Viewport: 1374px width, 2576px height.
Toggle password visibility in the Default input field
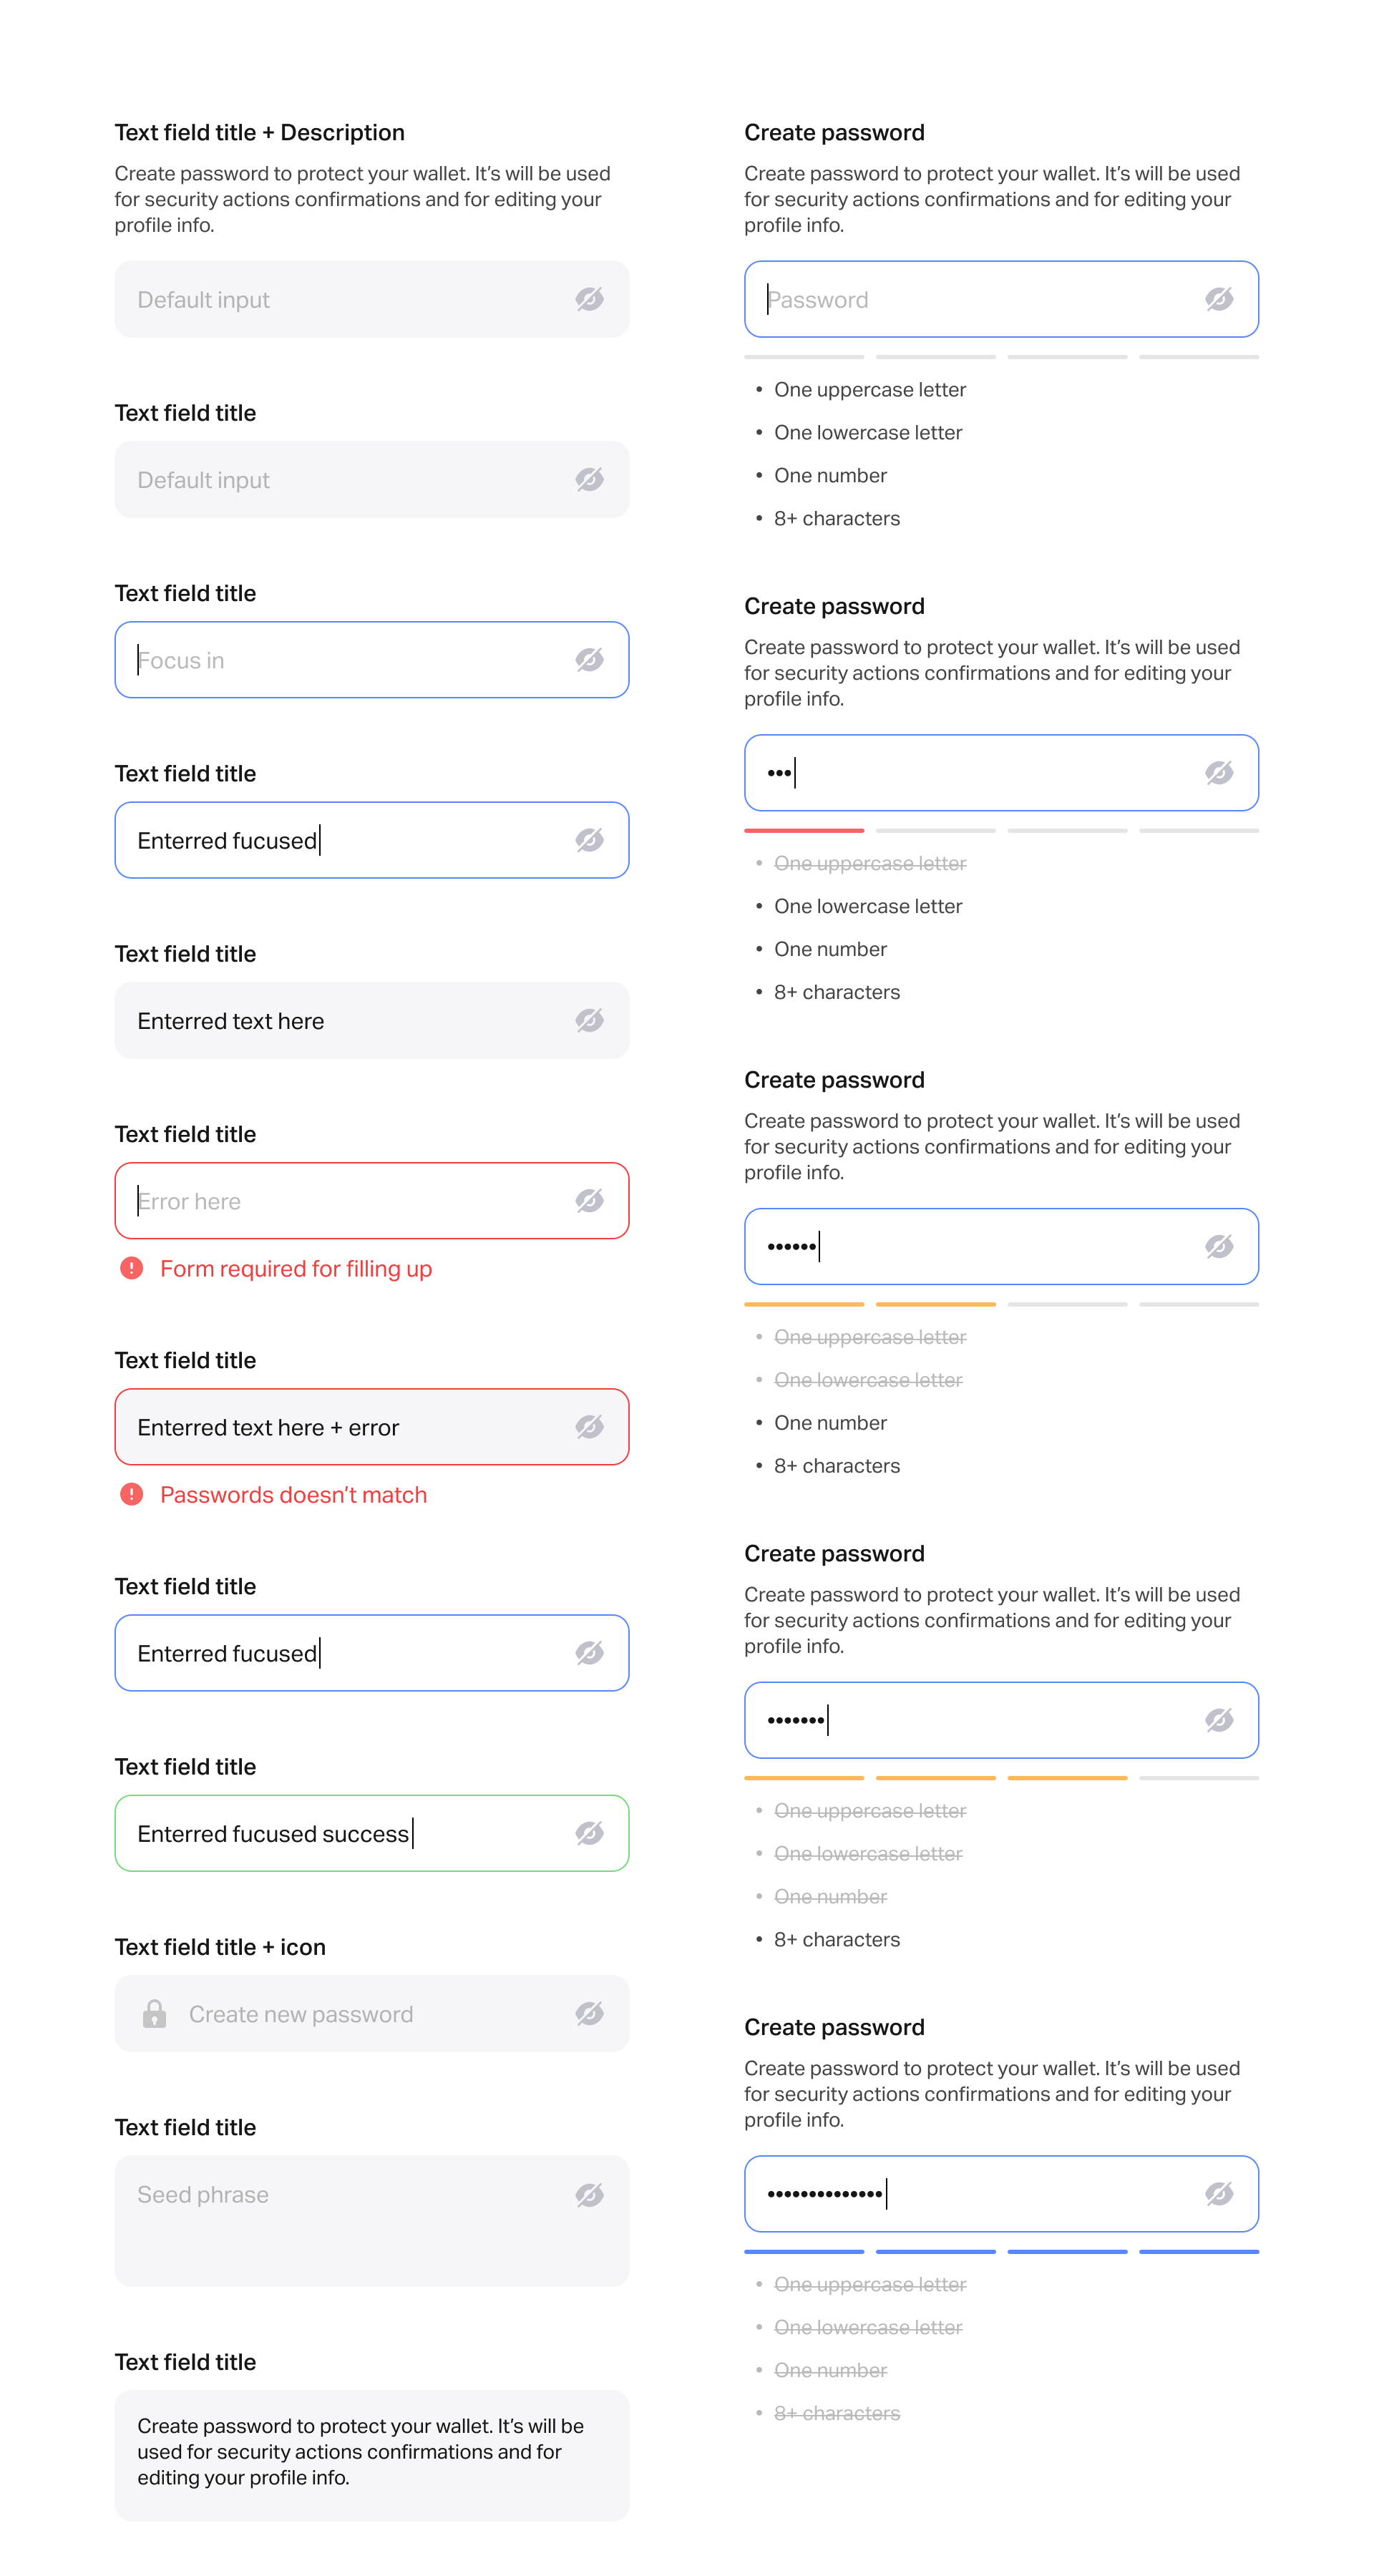(589, 299)
